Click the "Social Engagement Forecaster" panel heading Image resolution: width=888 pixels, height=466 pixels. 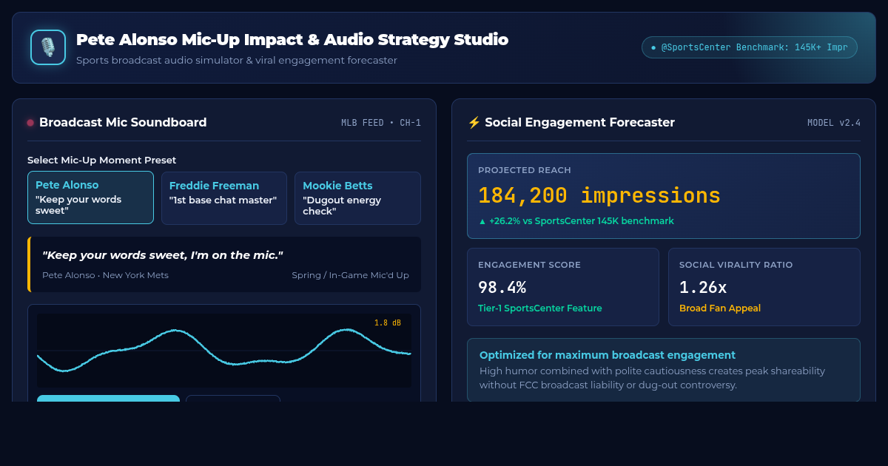[579, 123]
